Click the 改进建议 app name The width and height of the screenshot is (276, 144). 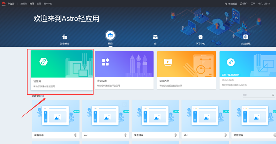click(x=139, y=135)
